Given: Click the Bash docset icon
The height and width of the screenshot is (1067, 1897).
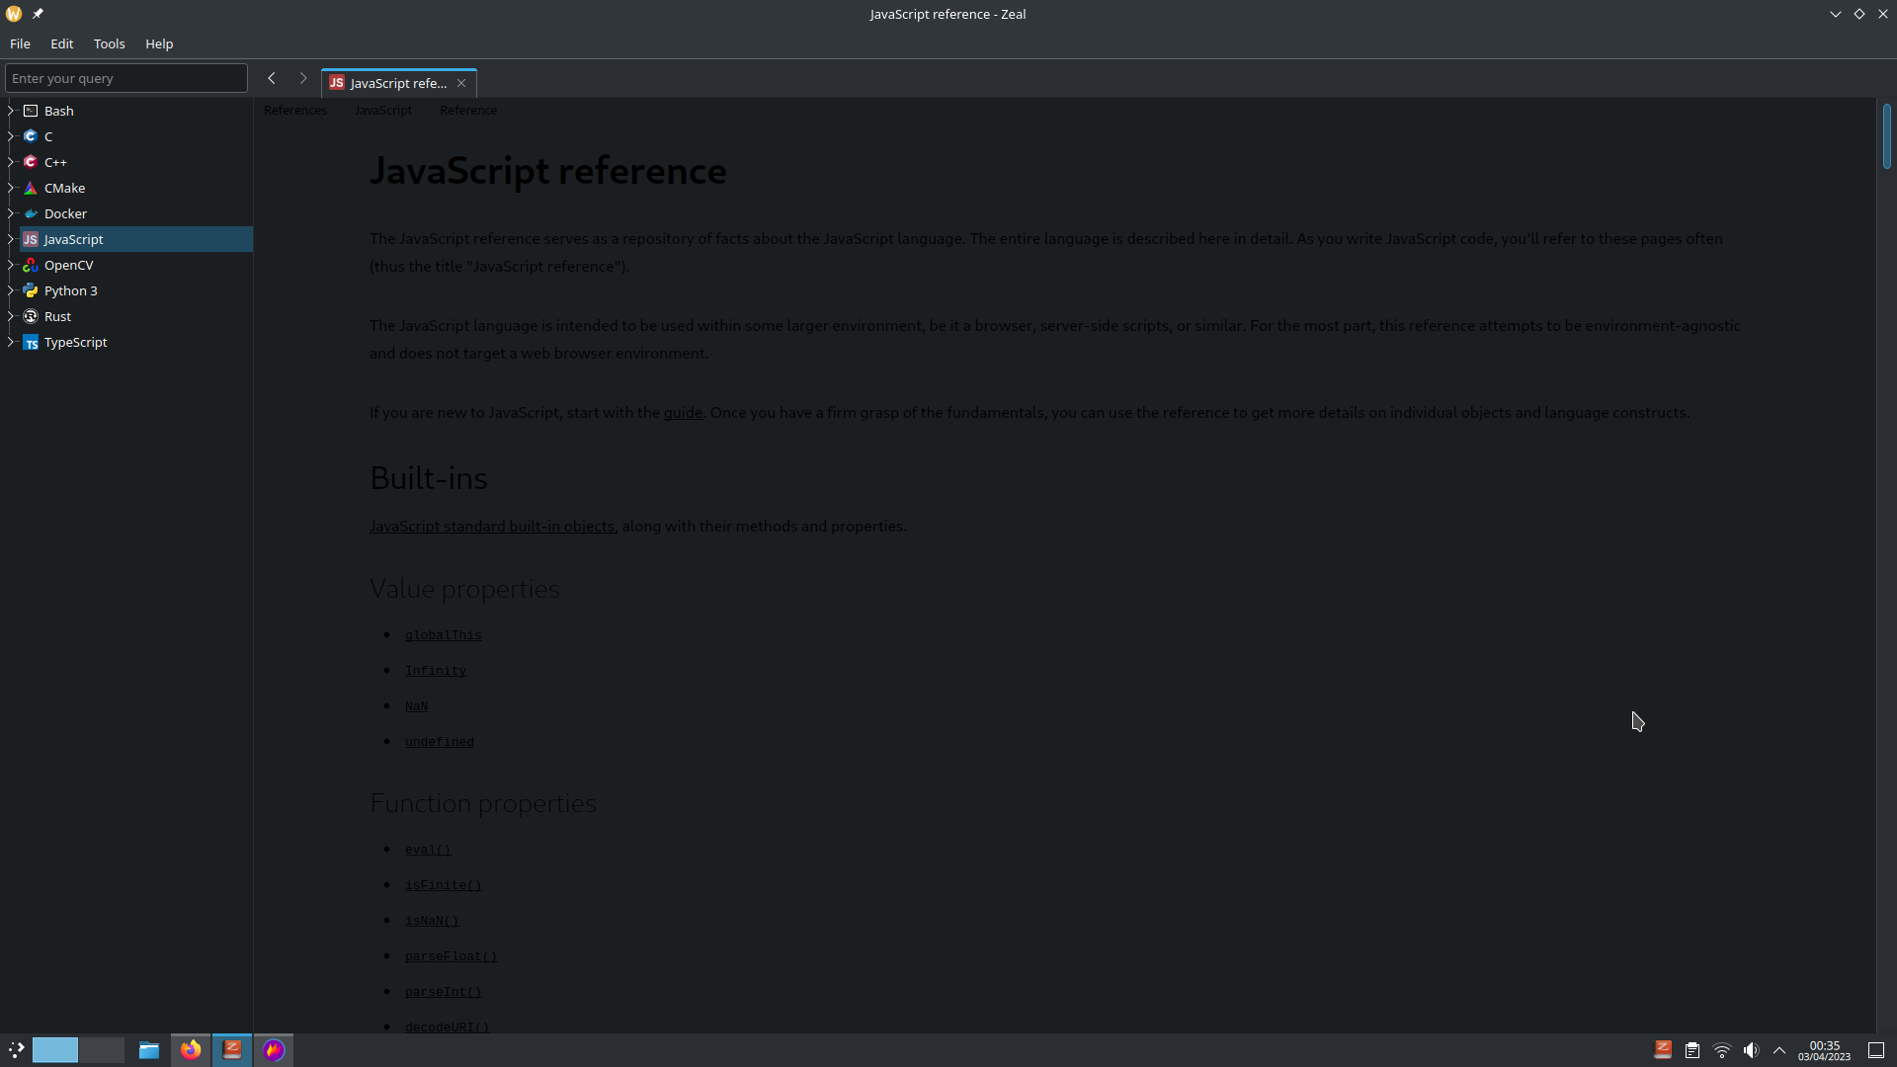Looking at the screenshot, I should coord(31,111).
